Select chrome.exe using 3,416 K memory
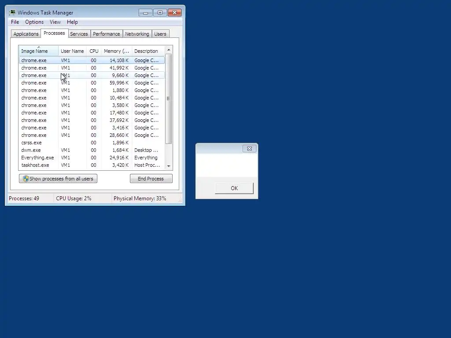This screenshot has height=338, width=451. pos(92,128)
